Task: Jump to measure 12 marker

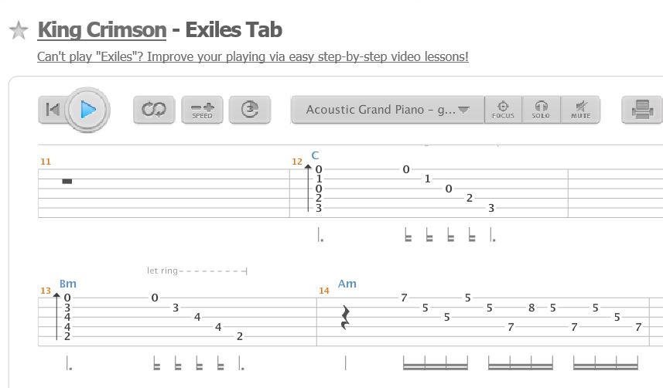Action: [x=297, y=162]
